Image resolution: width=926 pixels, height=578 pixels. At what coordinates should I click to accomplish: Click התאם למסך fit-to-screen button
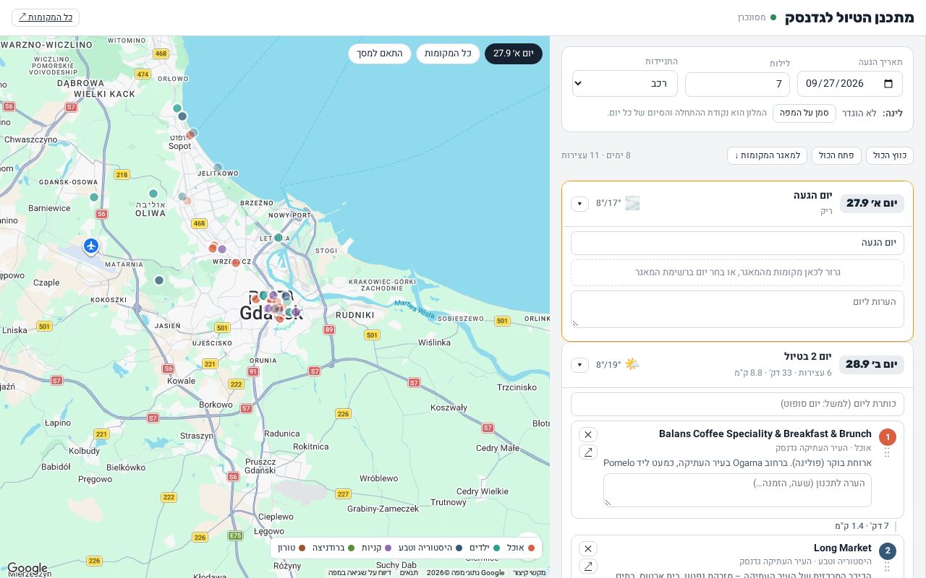[380, 53]
